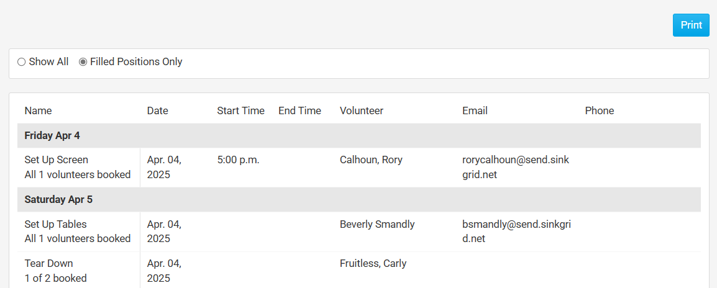Click the Phone column header

click(599, 111)
